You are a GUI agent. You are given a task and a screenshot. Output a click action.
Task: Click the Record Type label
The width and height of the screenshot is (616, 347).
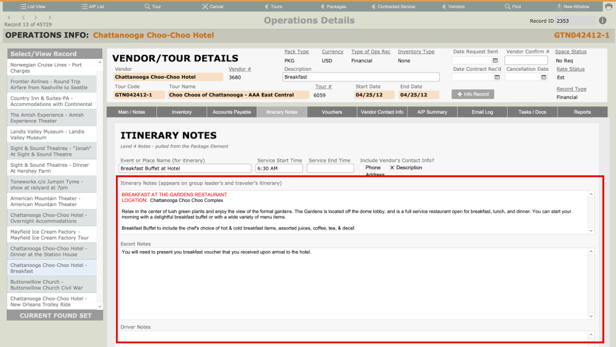(x=571, y=89)
